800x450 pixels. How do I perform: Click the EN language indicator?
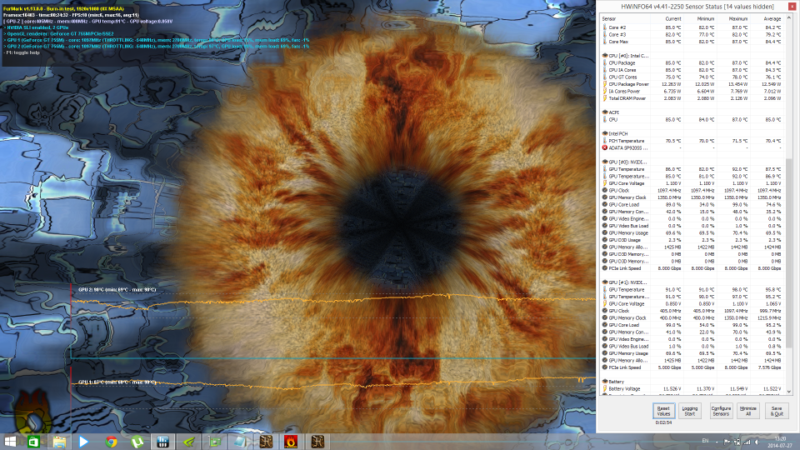tap(706, 442)
